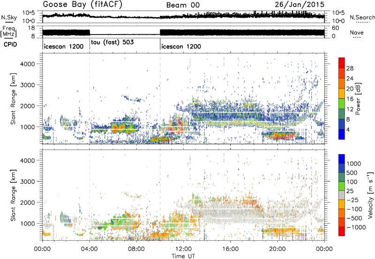Click the Velocity color bar value '-25'
This screenshot has height=259, width=375.
[352, 200]
